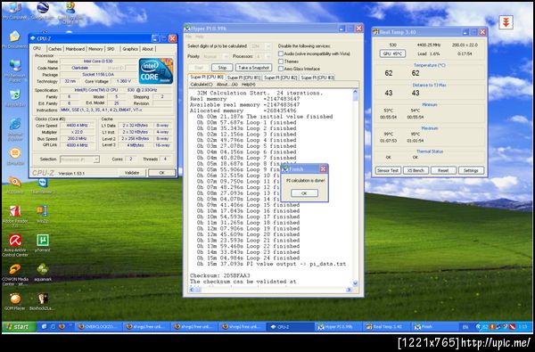535x352 pixels.
Task: Switch to the Memory tab in CPU-Z
Action: coord(95,49)
